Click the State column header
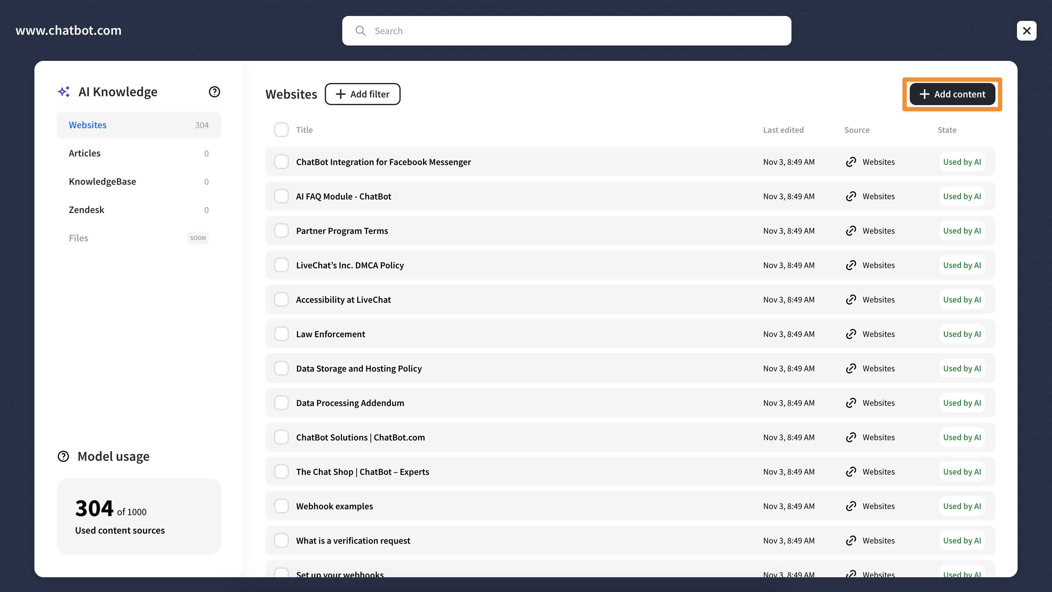1052x592 pixels. click(x=947, y=130)
